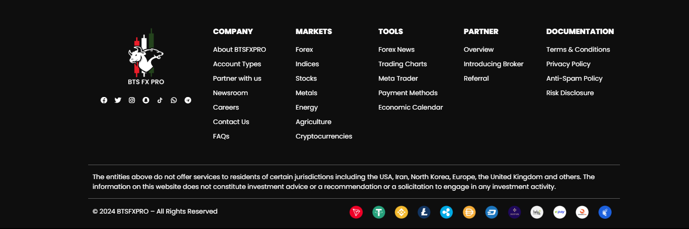This screenshot has width=689, height=229.
Task: Select the blue Dash coin icon
Action: (492, 212)
